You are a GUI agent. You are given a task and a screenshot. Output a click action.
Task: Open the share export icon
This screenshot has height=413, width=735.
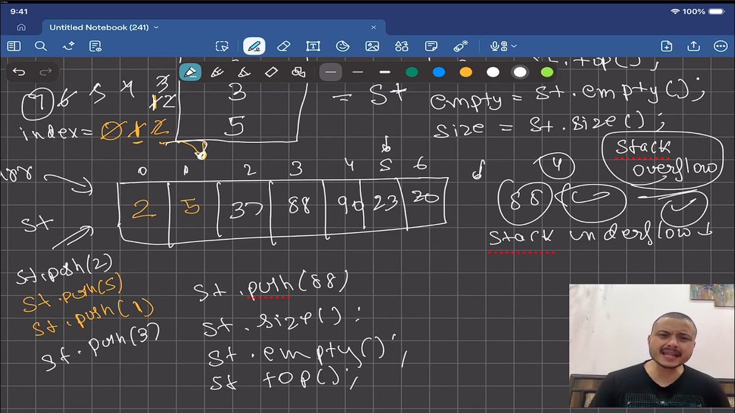click(693, 46)
